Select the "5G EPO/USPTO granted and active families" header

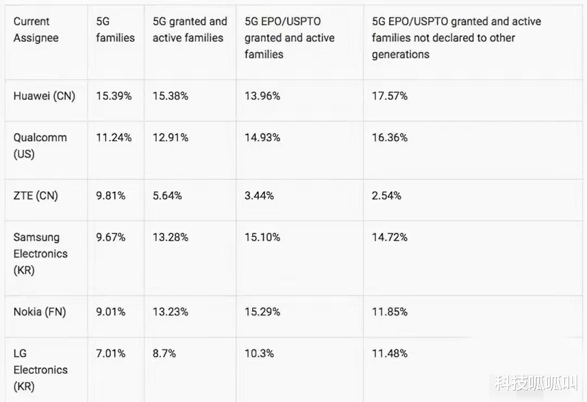point(289,37)
